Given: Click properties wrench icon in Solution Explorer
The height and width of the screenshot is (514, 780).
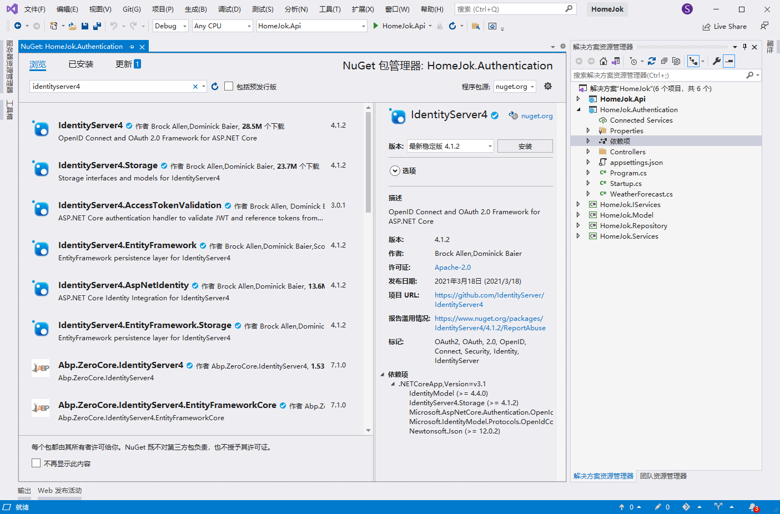Looking at the screenshot, I should [x=717, y=61].
